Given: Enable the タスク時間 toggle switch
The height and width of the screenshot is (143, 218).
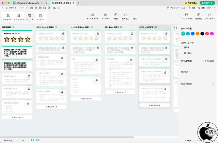Looking at the screenshot, I should (x=212, y=84).
